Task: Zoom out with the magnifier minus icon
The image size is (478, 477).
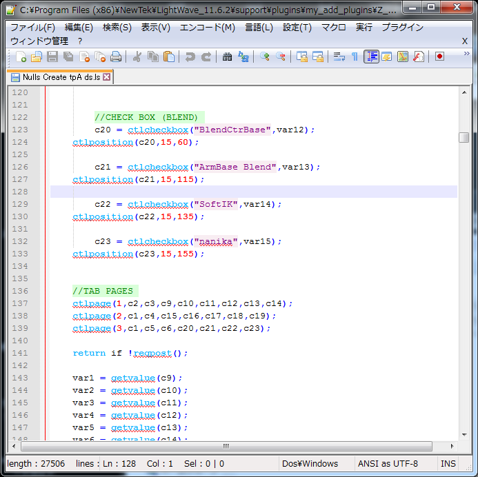Action: tap(281, 57)
